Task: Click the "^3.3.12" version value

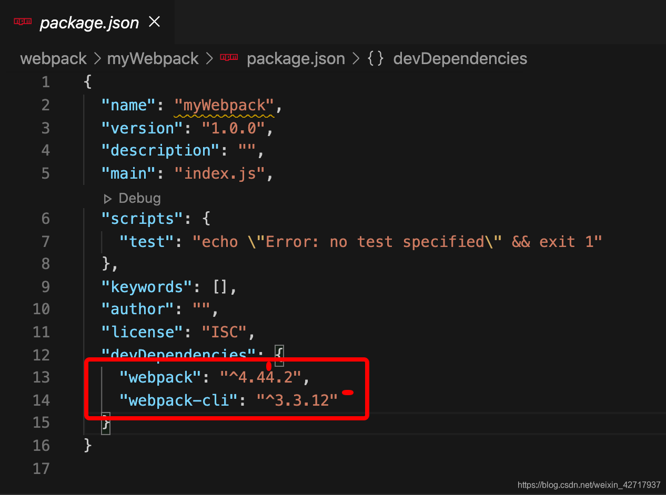Action: (x=298, y=400)
